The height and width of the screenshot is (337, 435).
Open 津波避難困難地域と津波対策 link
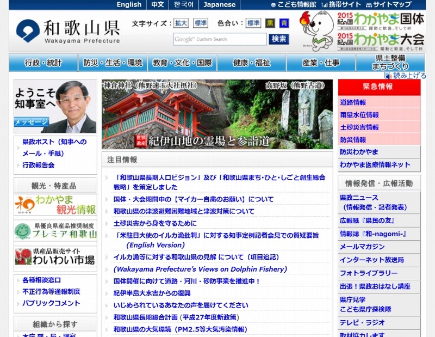pyautogui.click(x=184, y=211)
